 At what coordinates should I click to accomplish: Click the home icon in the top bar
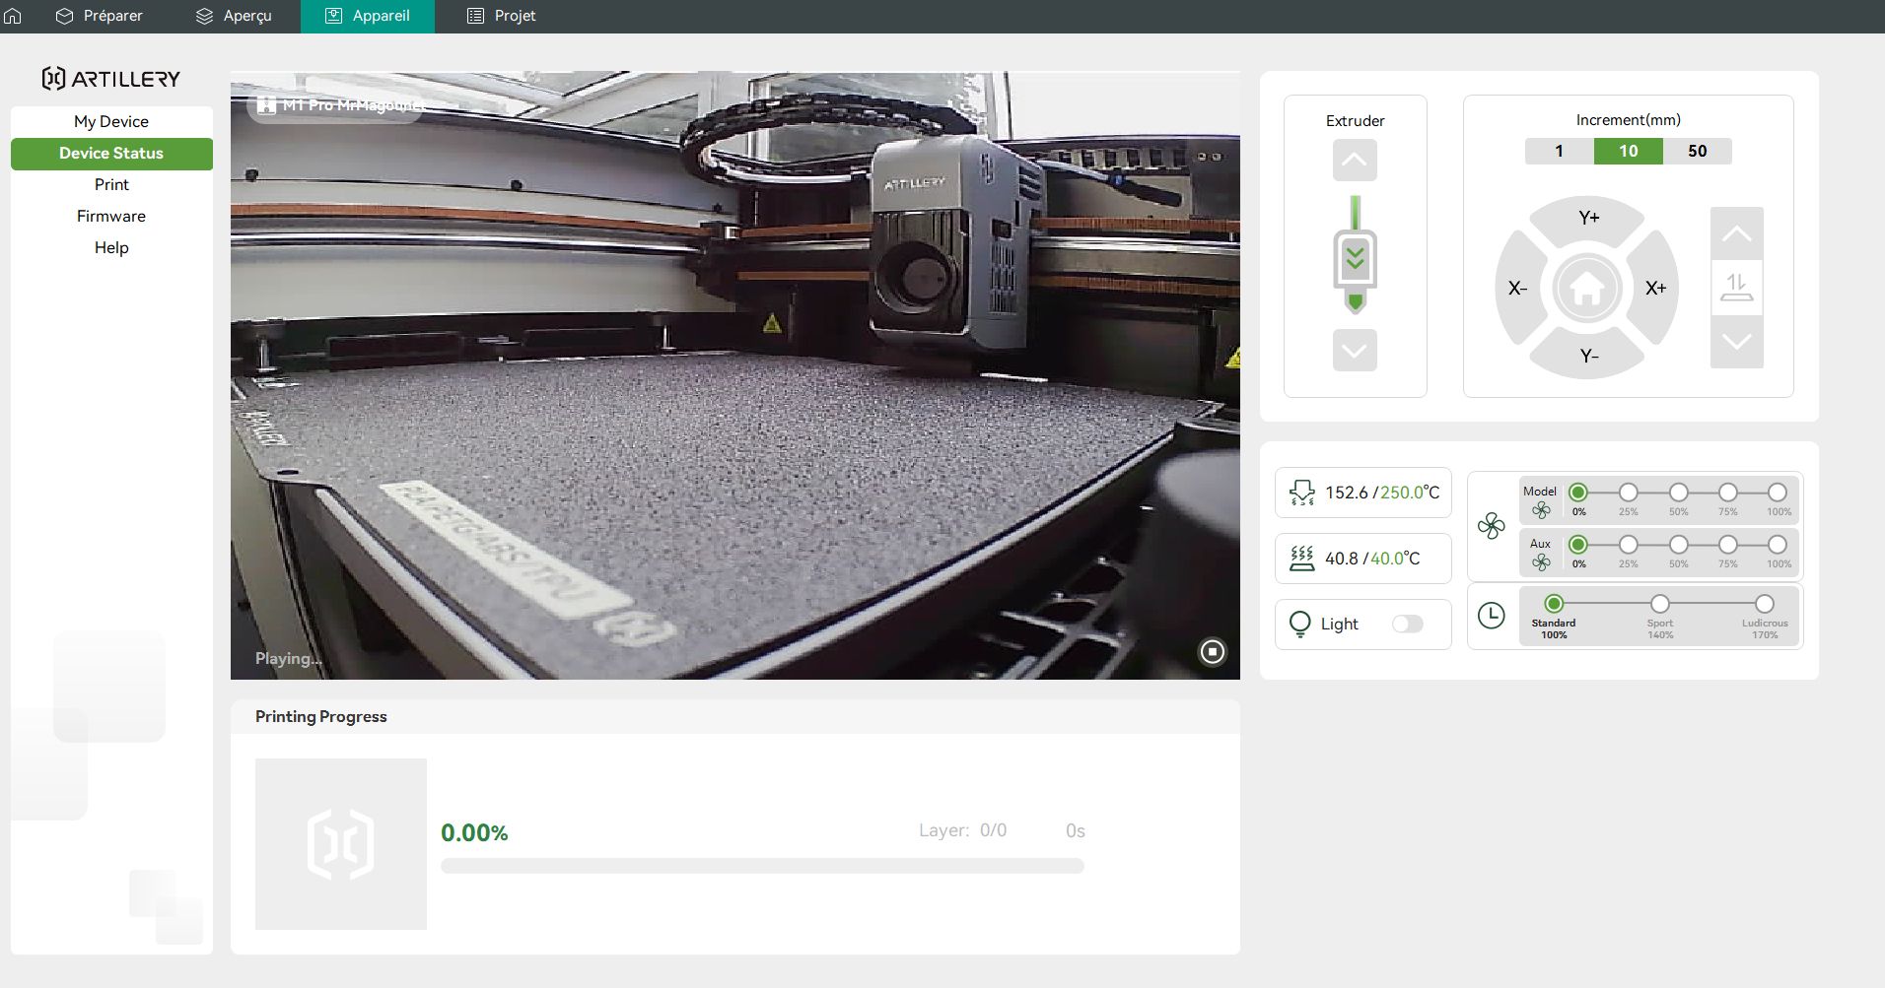click(13, 16)
